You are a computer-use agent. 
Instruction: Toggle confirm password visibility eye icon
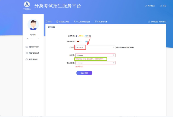113,63
